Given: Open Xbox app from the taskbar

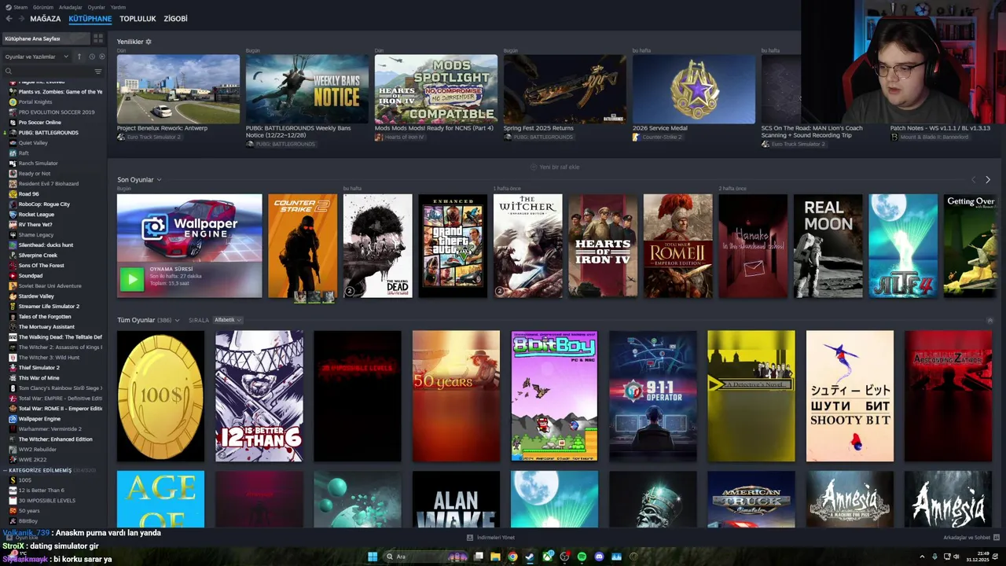Looking at the screenshot, I should click(547, 557).
